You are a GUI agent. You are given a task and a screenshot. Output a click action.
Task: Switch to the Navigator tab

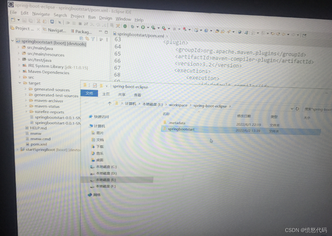(x=55, y=30)
